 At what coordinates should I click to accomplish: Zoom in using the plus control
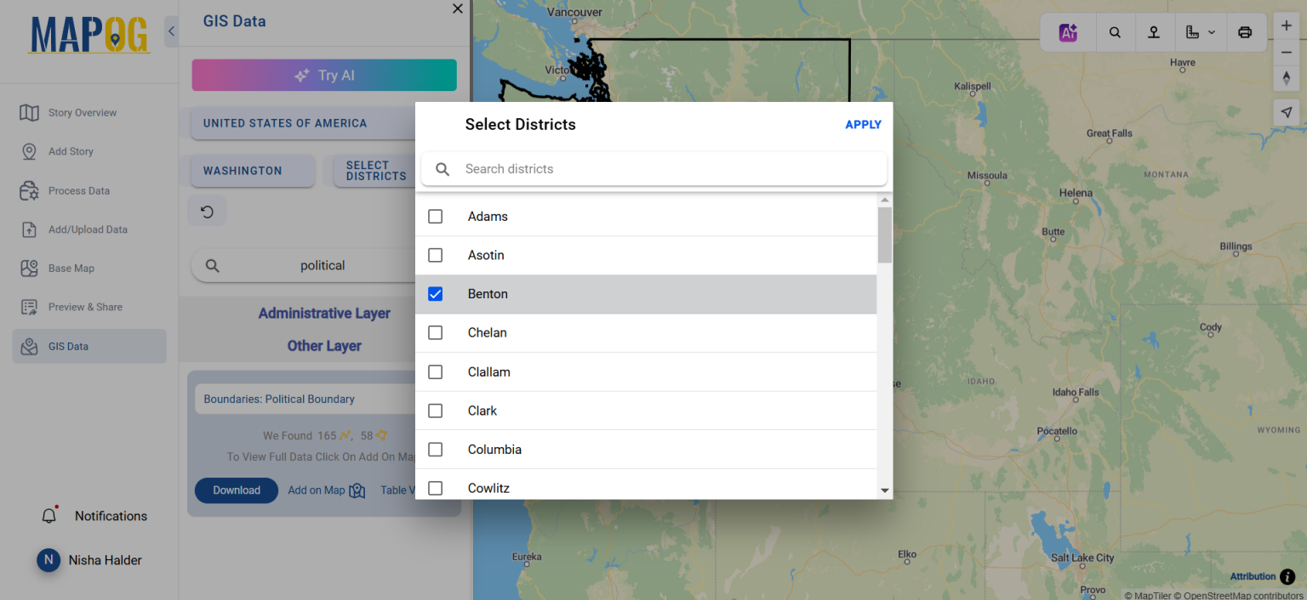(x=1286, y=25)
